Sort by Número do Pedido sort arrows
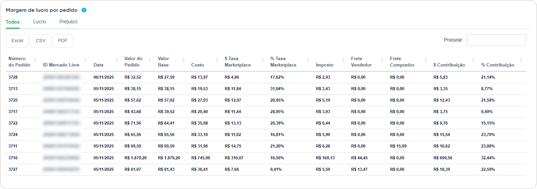Screen dimensions: 537x189 35,60
